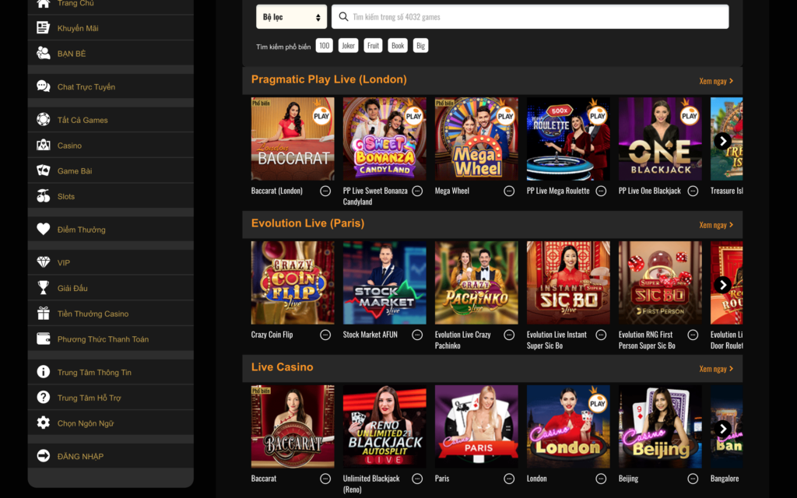This screenshot has height=498, width=797.
Task: Click the Giải Đấu trophy icon
Action: (44, 288)
